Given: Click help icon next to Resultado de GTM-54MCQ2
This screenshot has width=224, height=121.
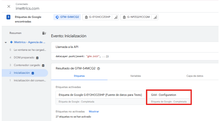Looking at the screenshot, I should (99, 69).
